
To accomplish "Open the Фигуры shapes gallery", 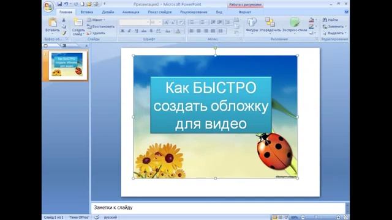I will (252, 26).
